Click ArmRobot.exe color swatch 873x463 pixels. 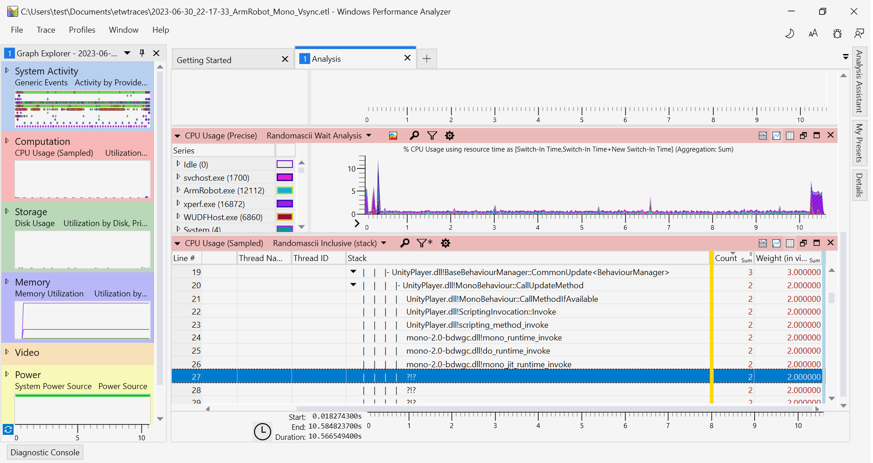[285, 191]
